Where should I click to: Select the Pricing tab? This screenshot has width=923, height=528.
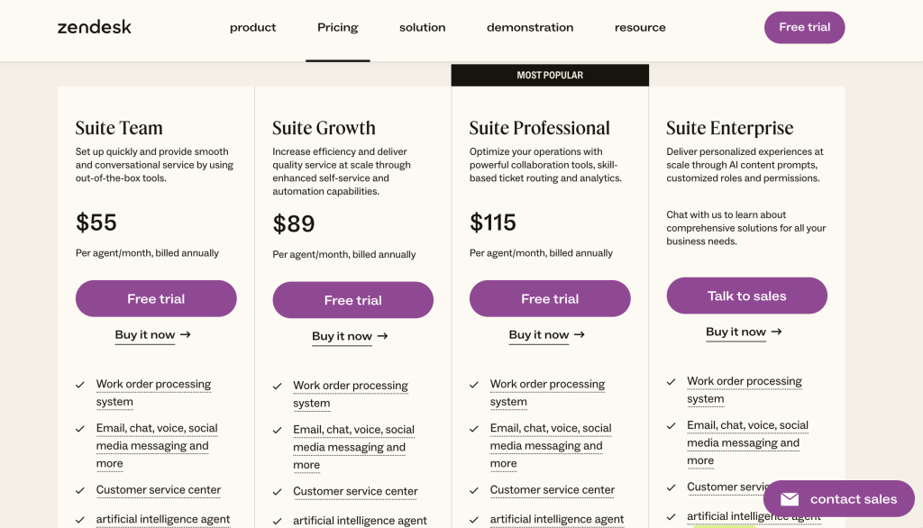coord(337,27)
